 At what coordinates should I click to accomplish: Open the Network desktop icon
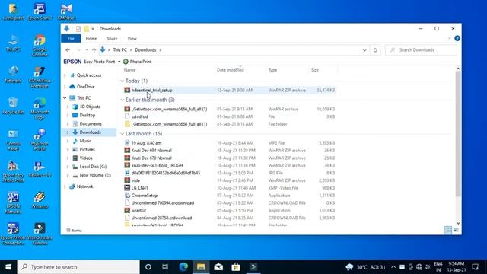(x=13, y=75)
